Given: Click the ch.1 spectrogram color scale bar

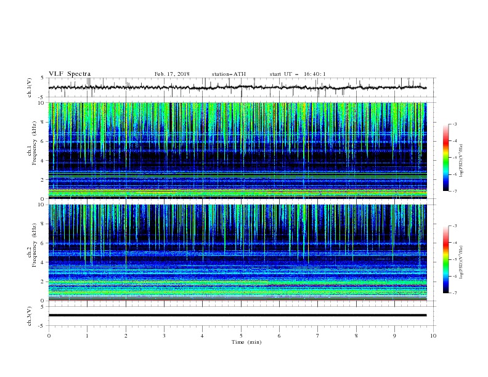Looking at the screenshot, I should 445,158.
